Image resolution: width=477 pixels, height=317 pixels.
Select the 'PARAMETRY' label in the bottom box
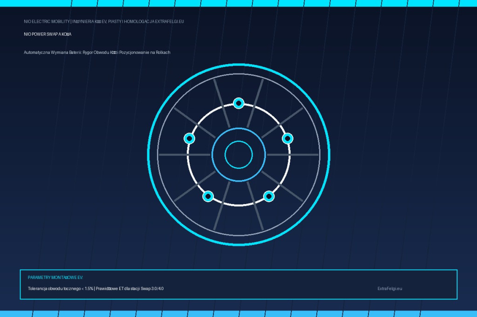point(39,277)
